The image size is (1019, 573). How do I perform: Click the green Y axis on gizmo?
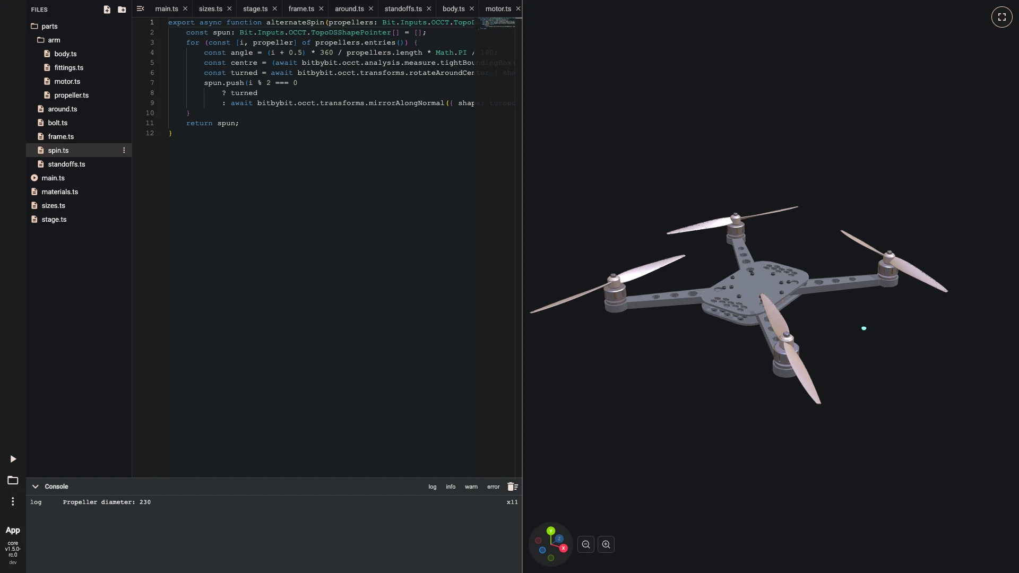click(x=551, y=531)
